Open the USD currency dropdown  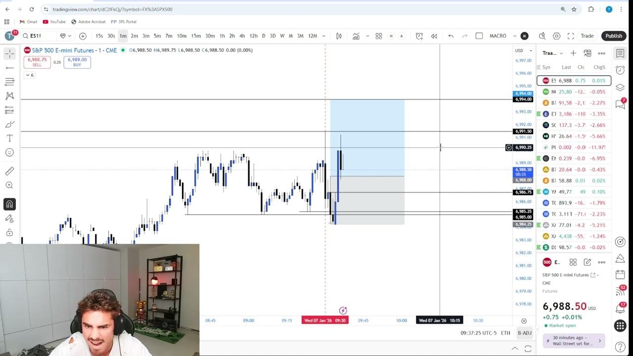click(524, 50)
